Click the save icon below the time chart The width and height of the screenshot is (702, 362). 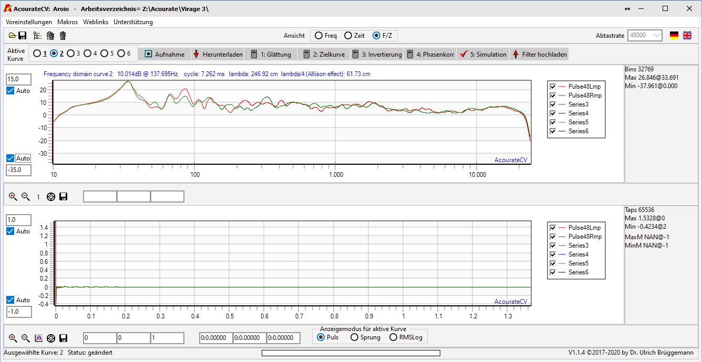[x=64, y=338]
